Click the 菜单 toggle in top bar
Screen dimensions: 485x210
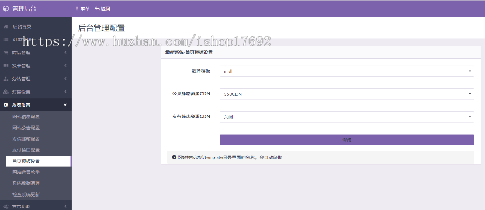tap(82, 9)
